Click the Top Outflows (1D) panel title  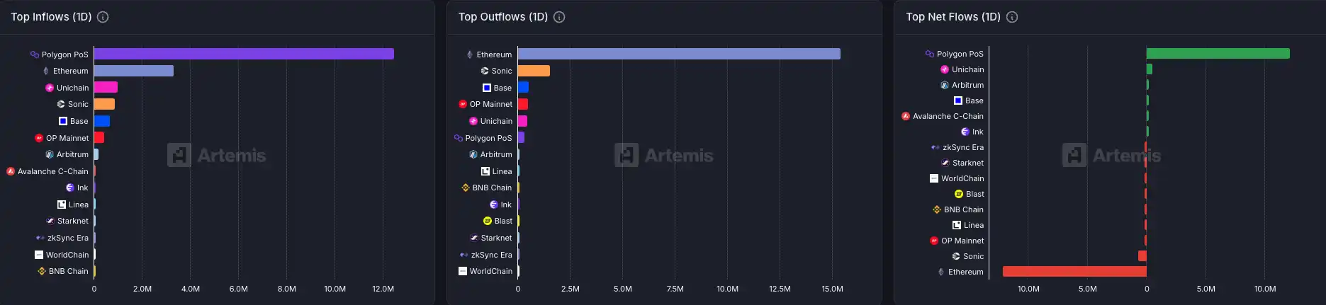(x=502, y=17)
